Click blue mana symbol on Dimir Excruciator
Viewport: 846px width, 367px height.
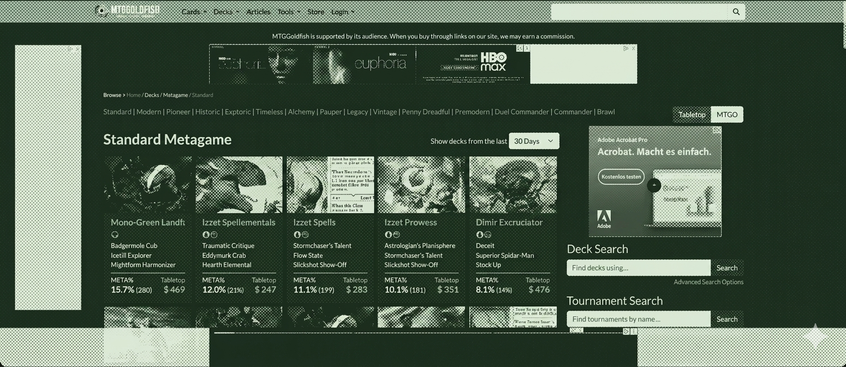479,234
